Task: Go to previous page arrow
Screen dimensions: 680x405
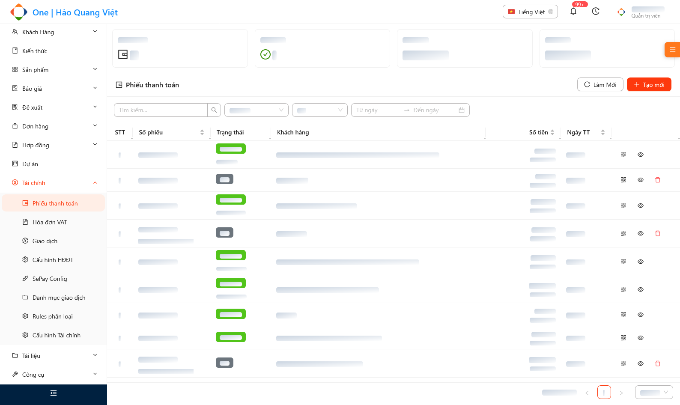Action: pos(587,393)
